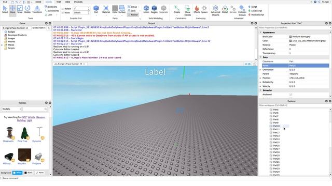
Task: Click the Color property swatch
Action: coord(290,41)
